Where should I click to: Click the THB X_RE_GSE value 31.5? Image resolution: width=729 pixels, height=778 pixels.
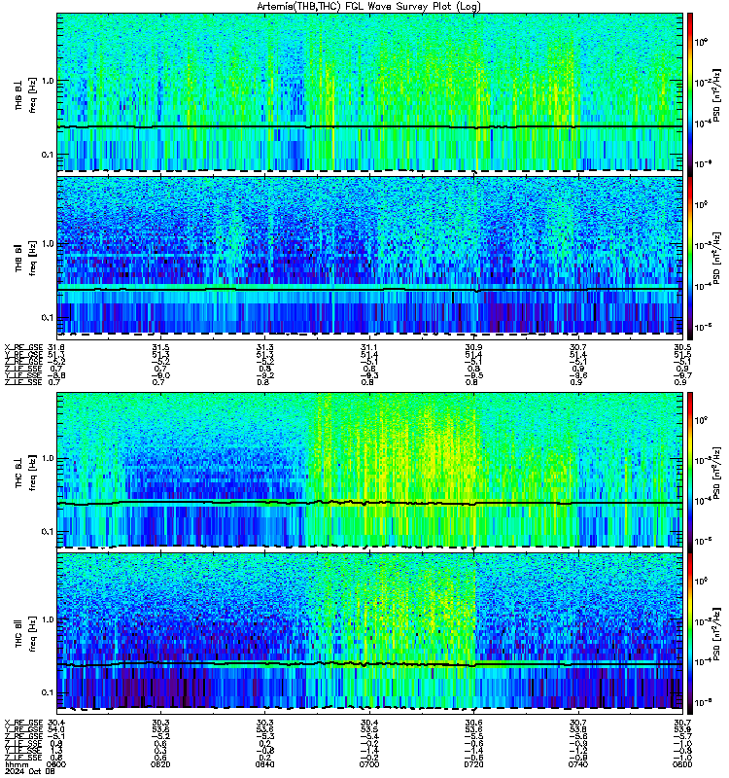coord(160,347)
